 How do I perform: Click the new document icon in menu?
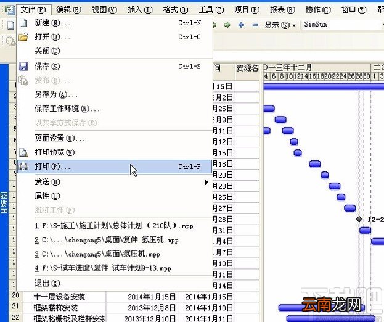coord(23,23)
